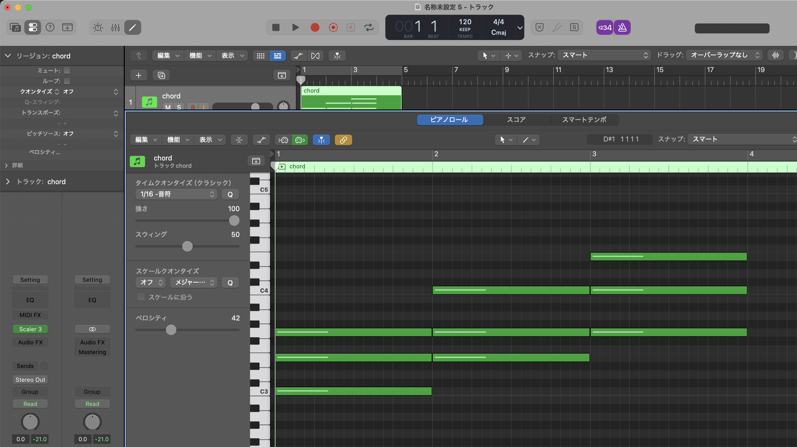
Task: Click the Scaler 3 instrument slot
Action: (x=30, y=329)
